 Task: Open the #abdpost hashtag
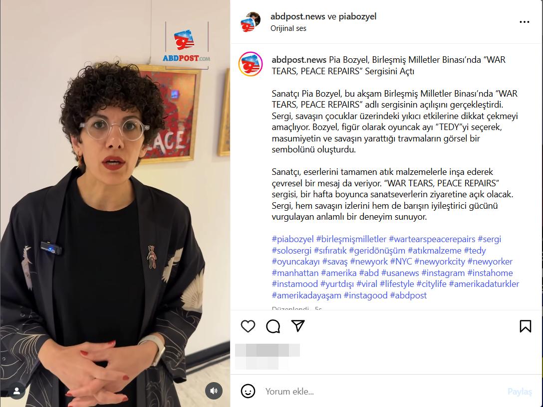point(408,295)
